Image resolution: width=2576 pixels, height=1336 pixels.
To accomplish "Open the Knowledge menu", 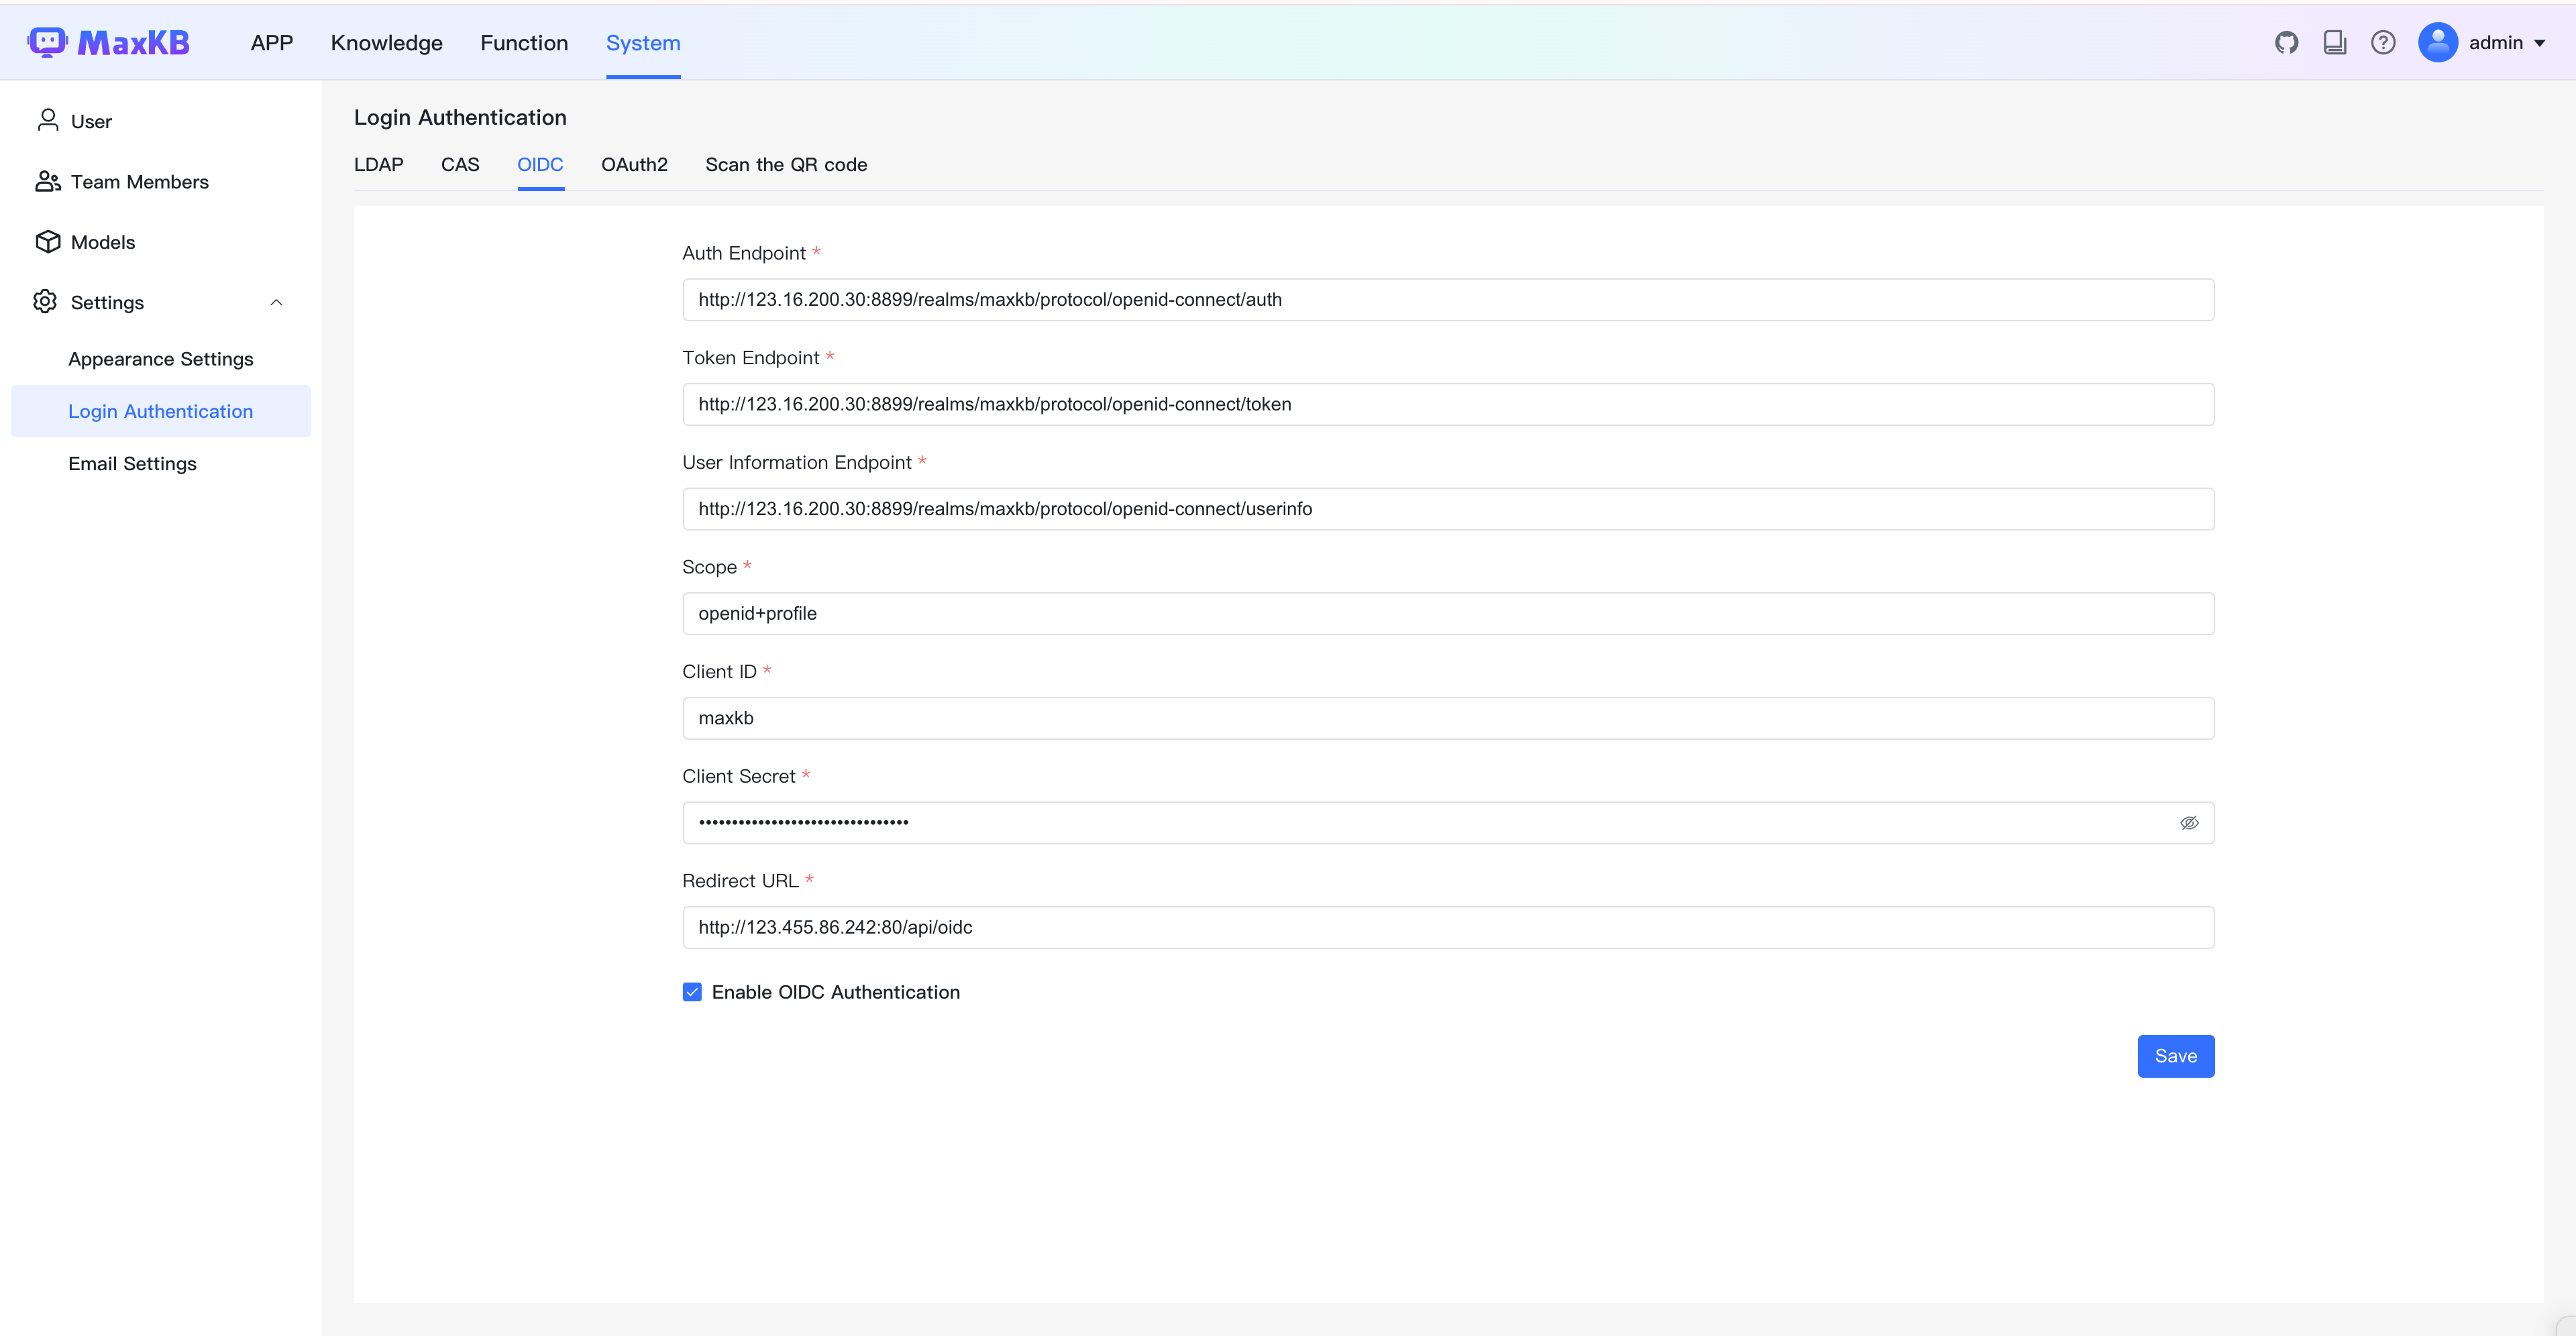I will [x=387, y=43].
